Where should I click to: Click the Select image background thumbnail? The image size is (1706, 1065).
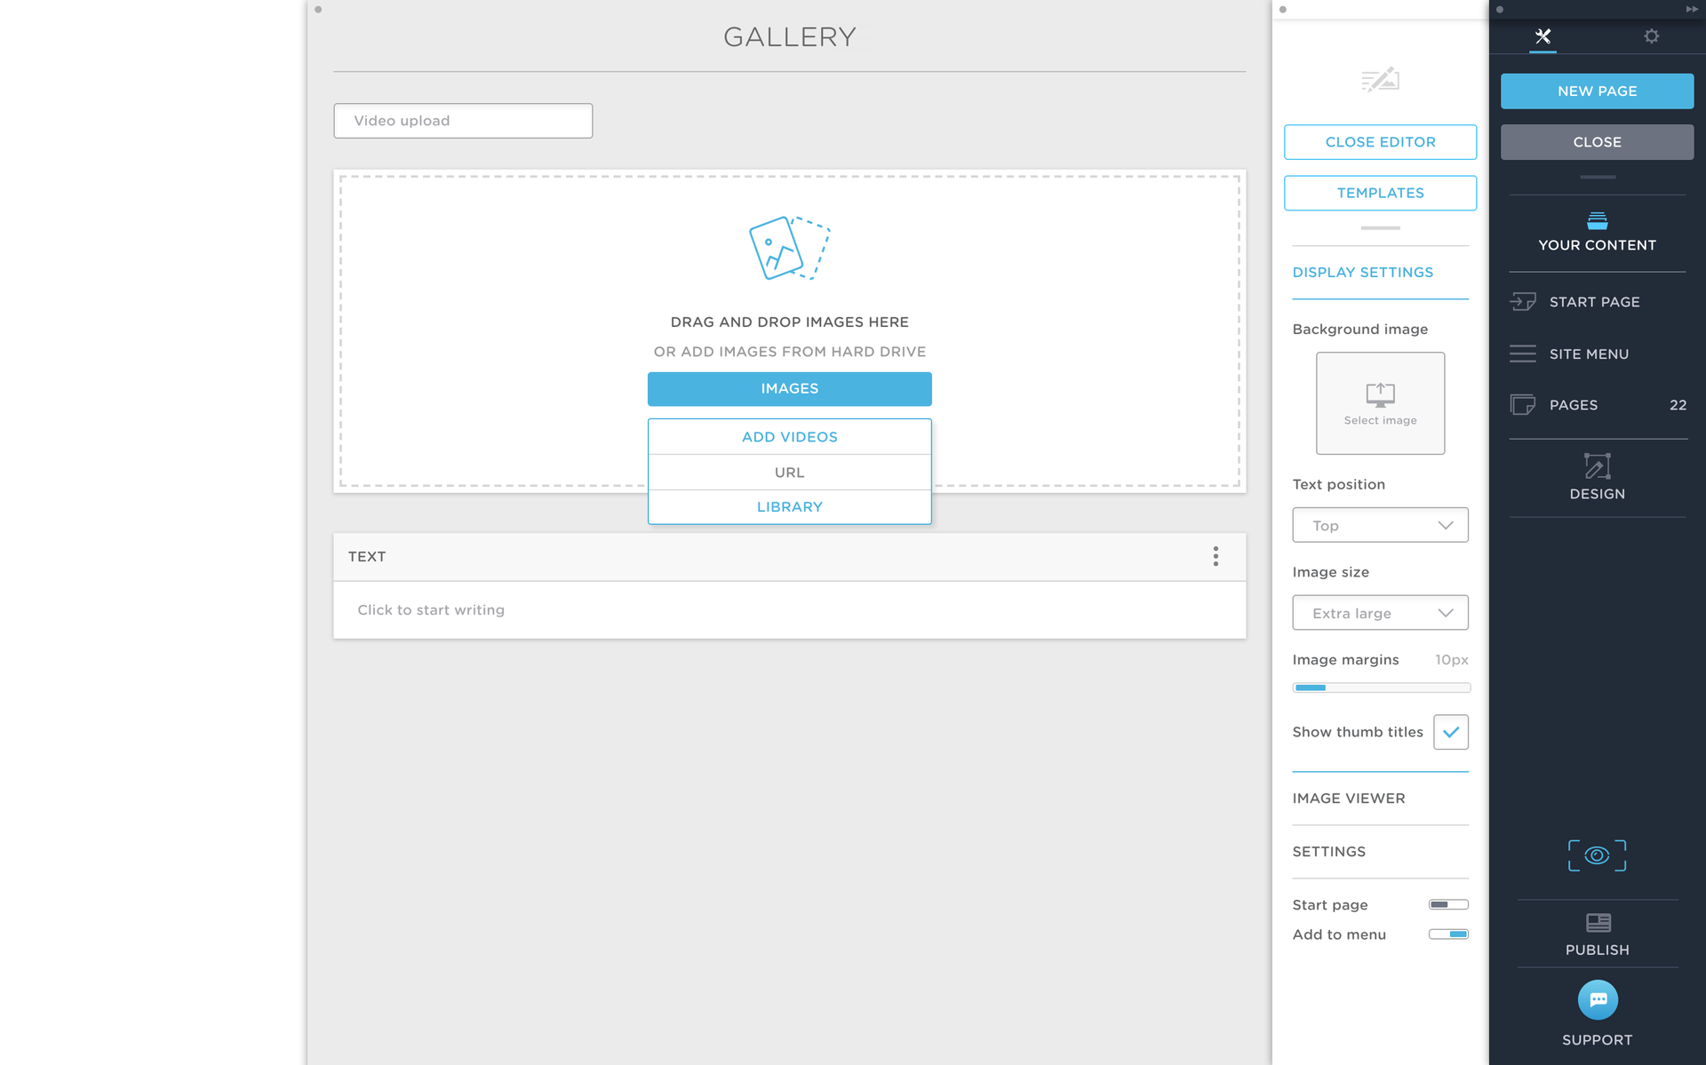click(1380, 403)
